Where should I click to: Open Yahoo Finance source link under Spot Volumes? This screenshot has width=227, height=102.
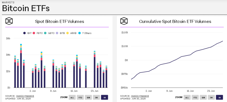pyautogui.click(x=25, y=96)
